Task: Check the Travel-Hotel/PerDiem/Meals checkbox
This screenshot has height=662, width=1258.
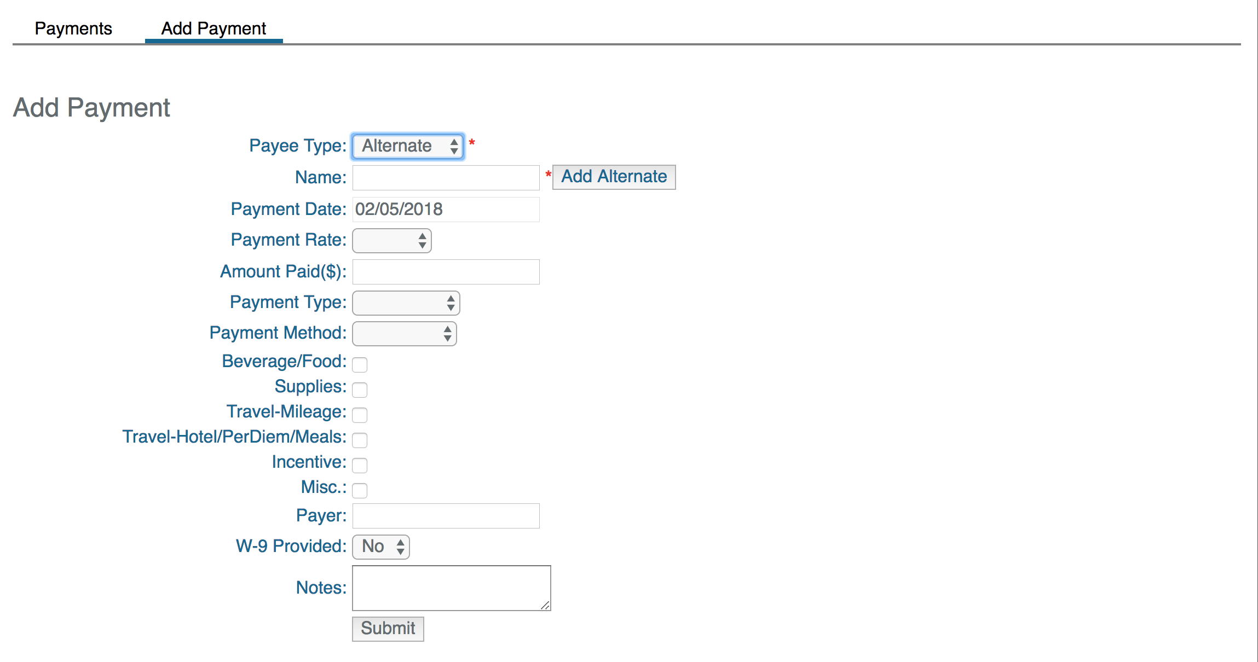Action: (360, 440)
